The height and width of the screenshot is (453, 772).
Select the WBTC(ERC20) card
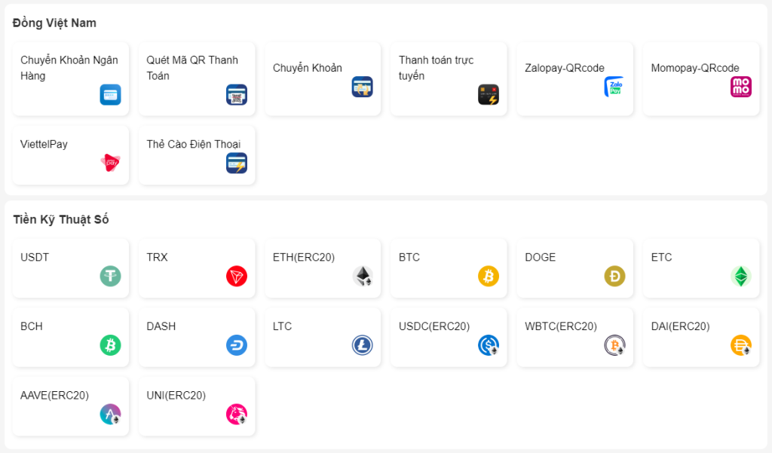coord(574,337)
